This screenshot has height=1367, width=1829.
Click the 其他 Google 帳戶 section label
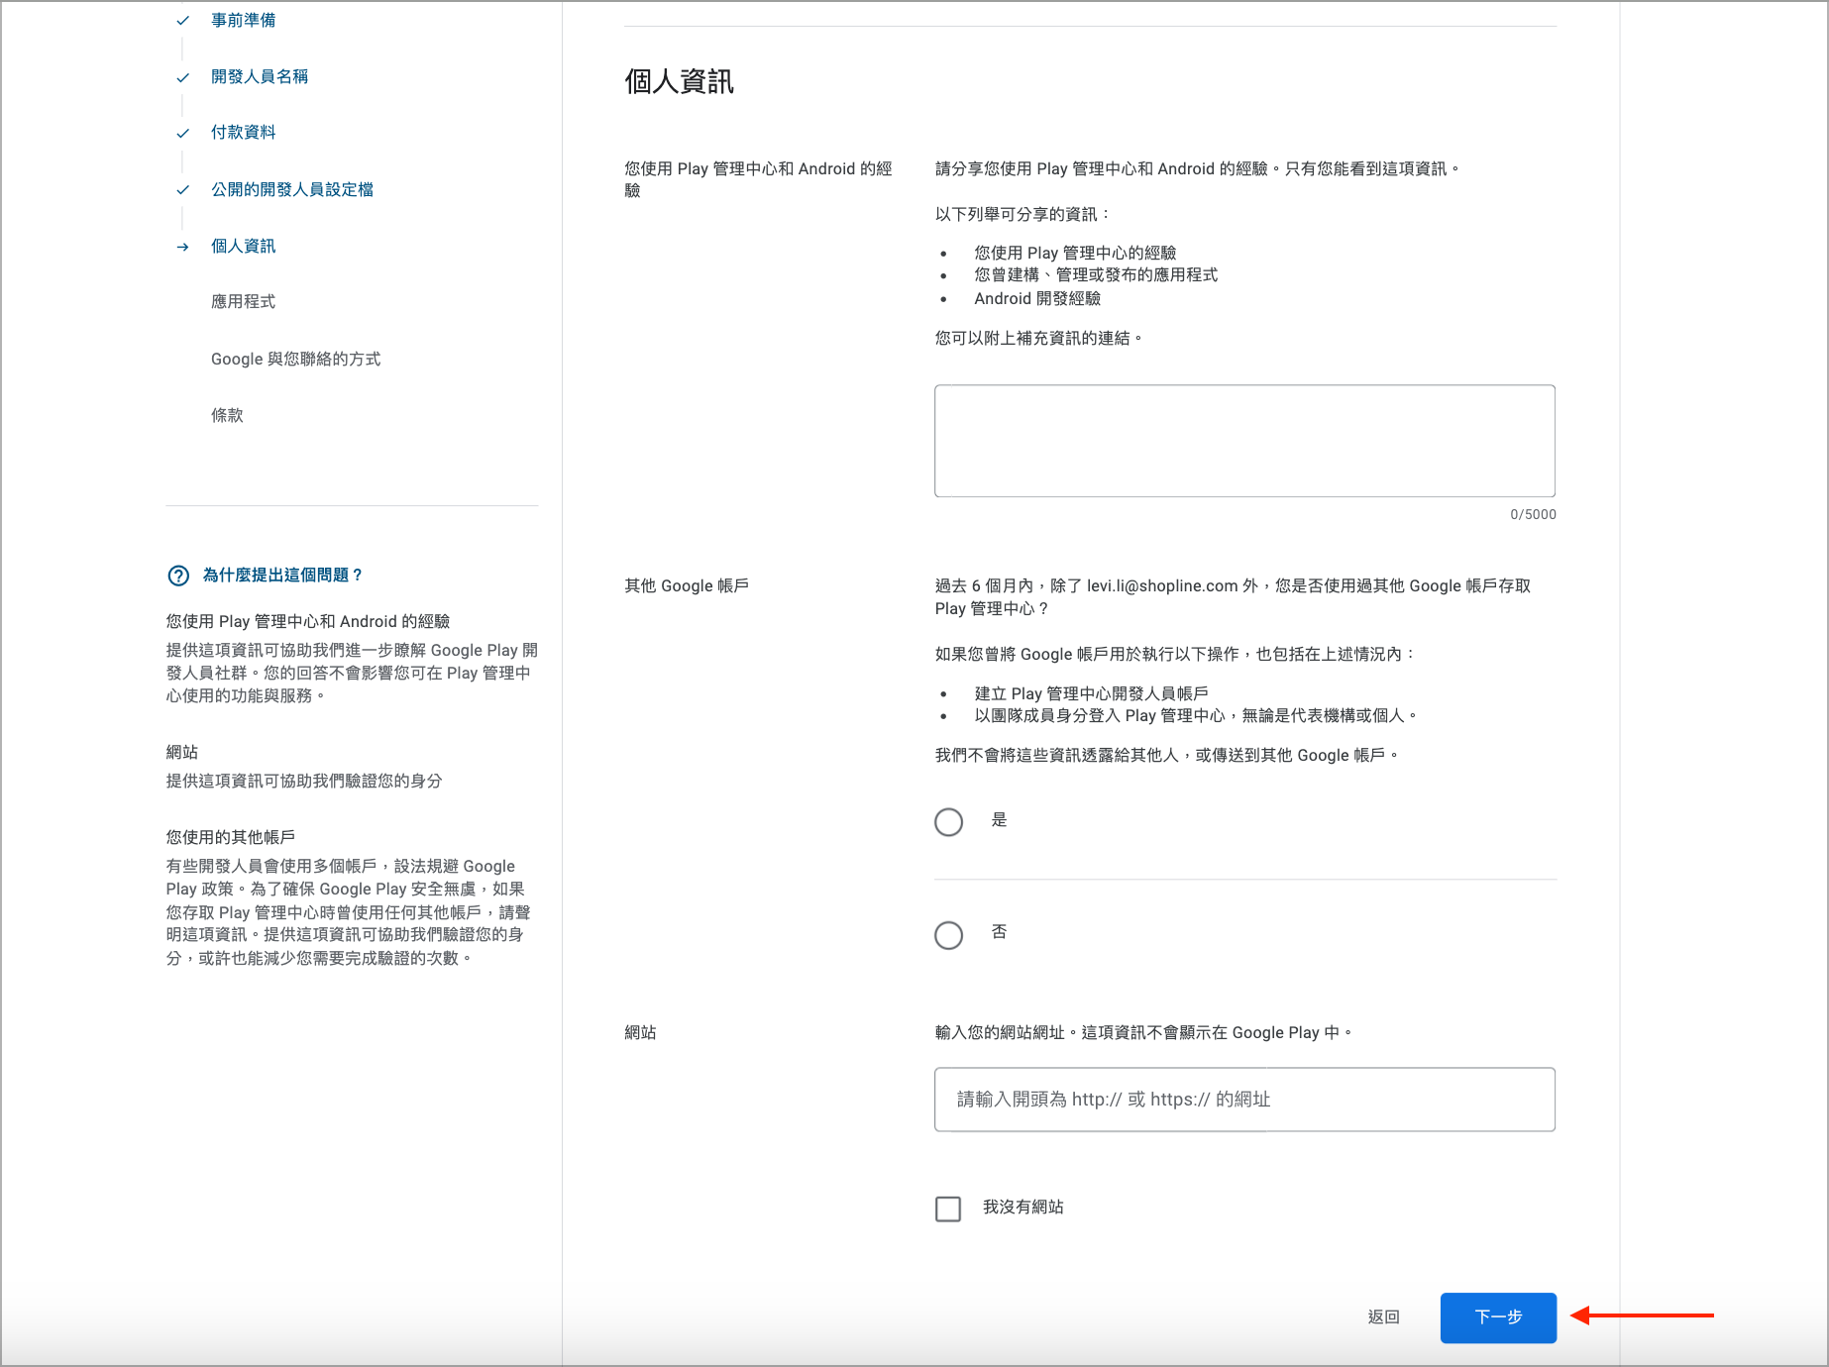687,585
